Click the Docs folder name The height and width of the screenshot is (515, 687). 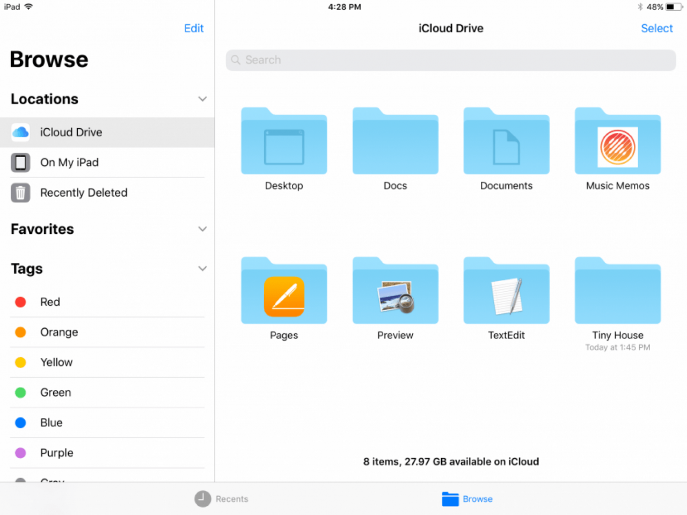pos(395,186)
